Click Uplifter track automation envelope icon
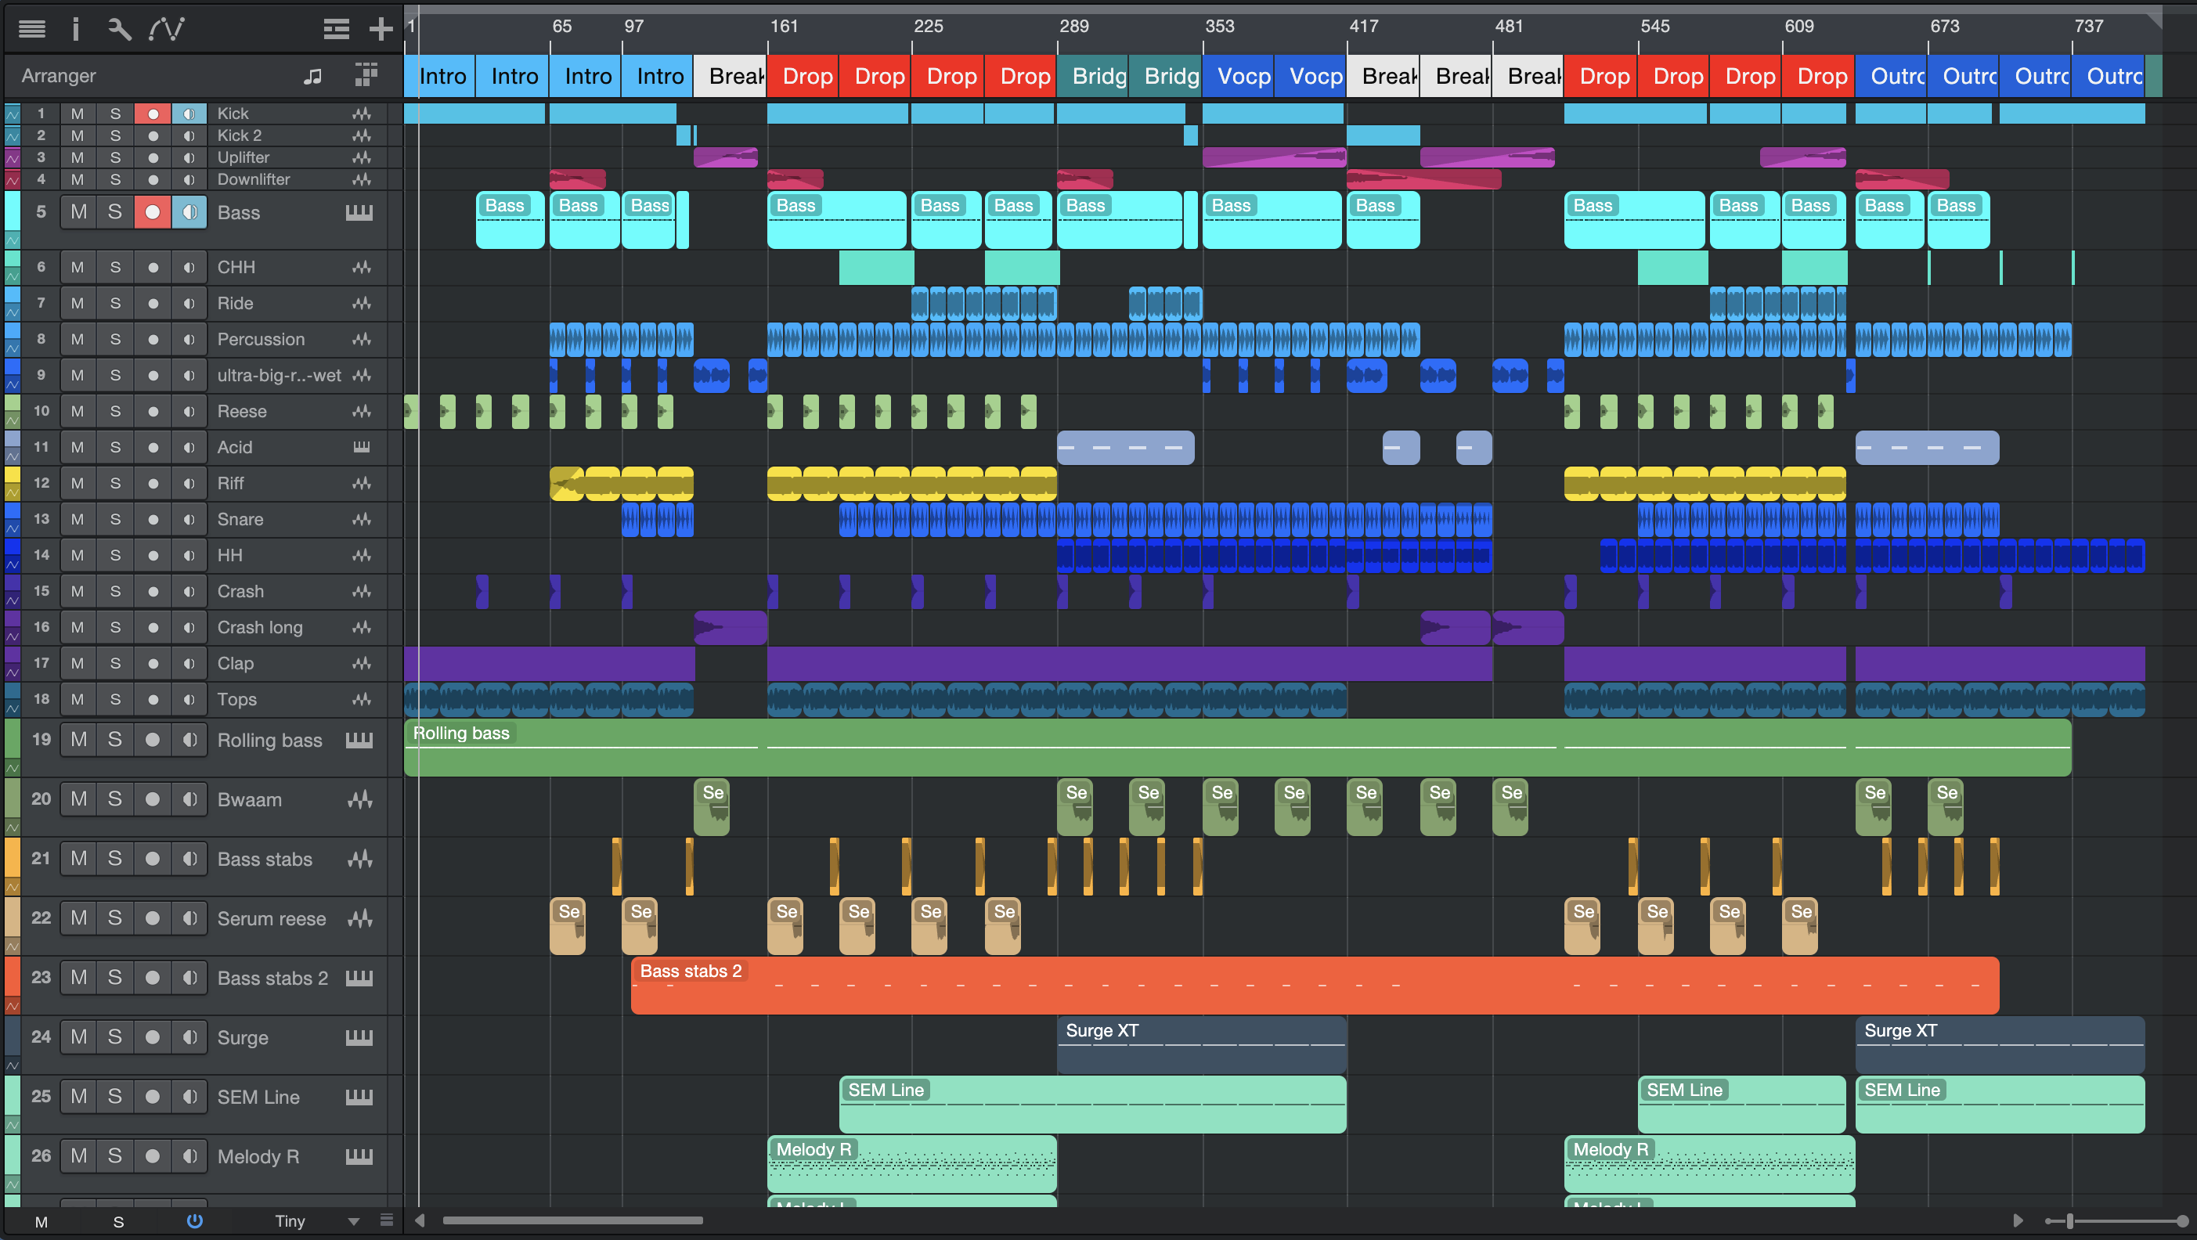The width and height of the screenshot is (2197, 1240). pos(12,158)
